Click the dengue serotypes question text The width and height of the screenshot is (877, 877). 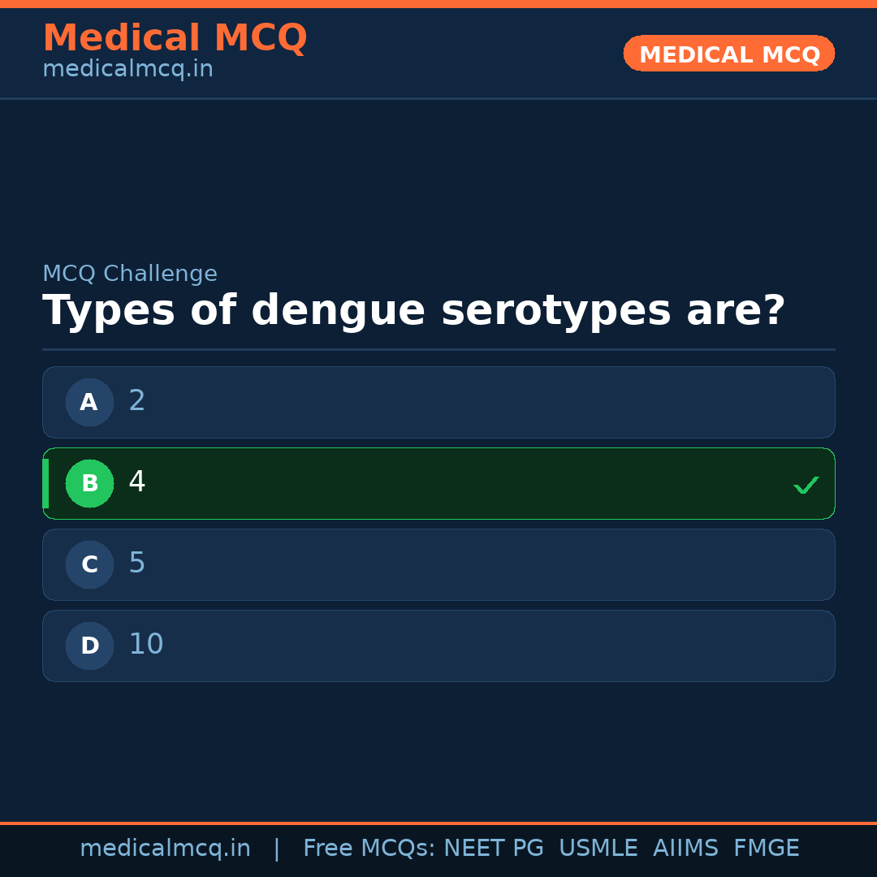(413, 311)
